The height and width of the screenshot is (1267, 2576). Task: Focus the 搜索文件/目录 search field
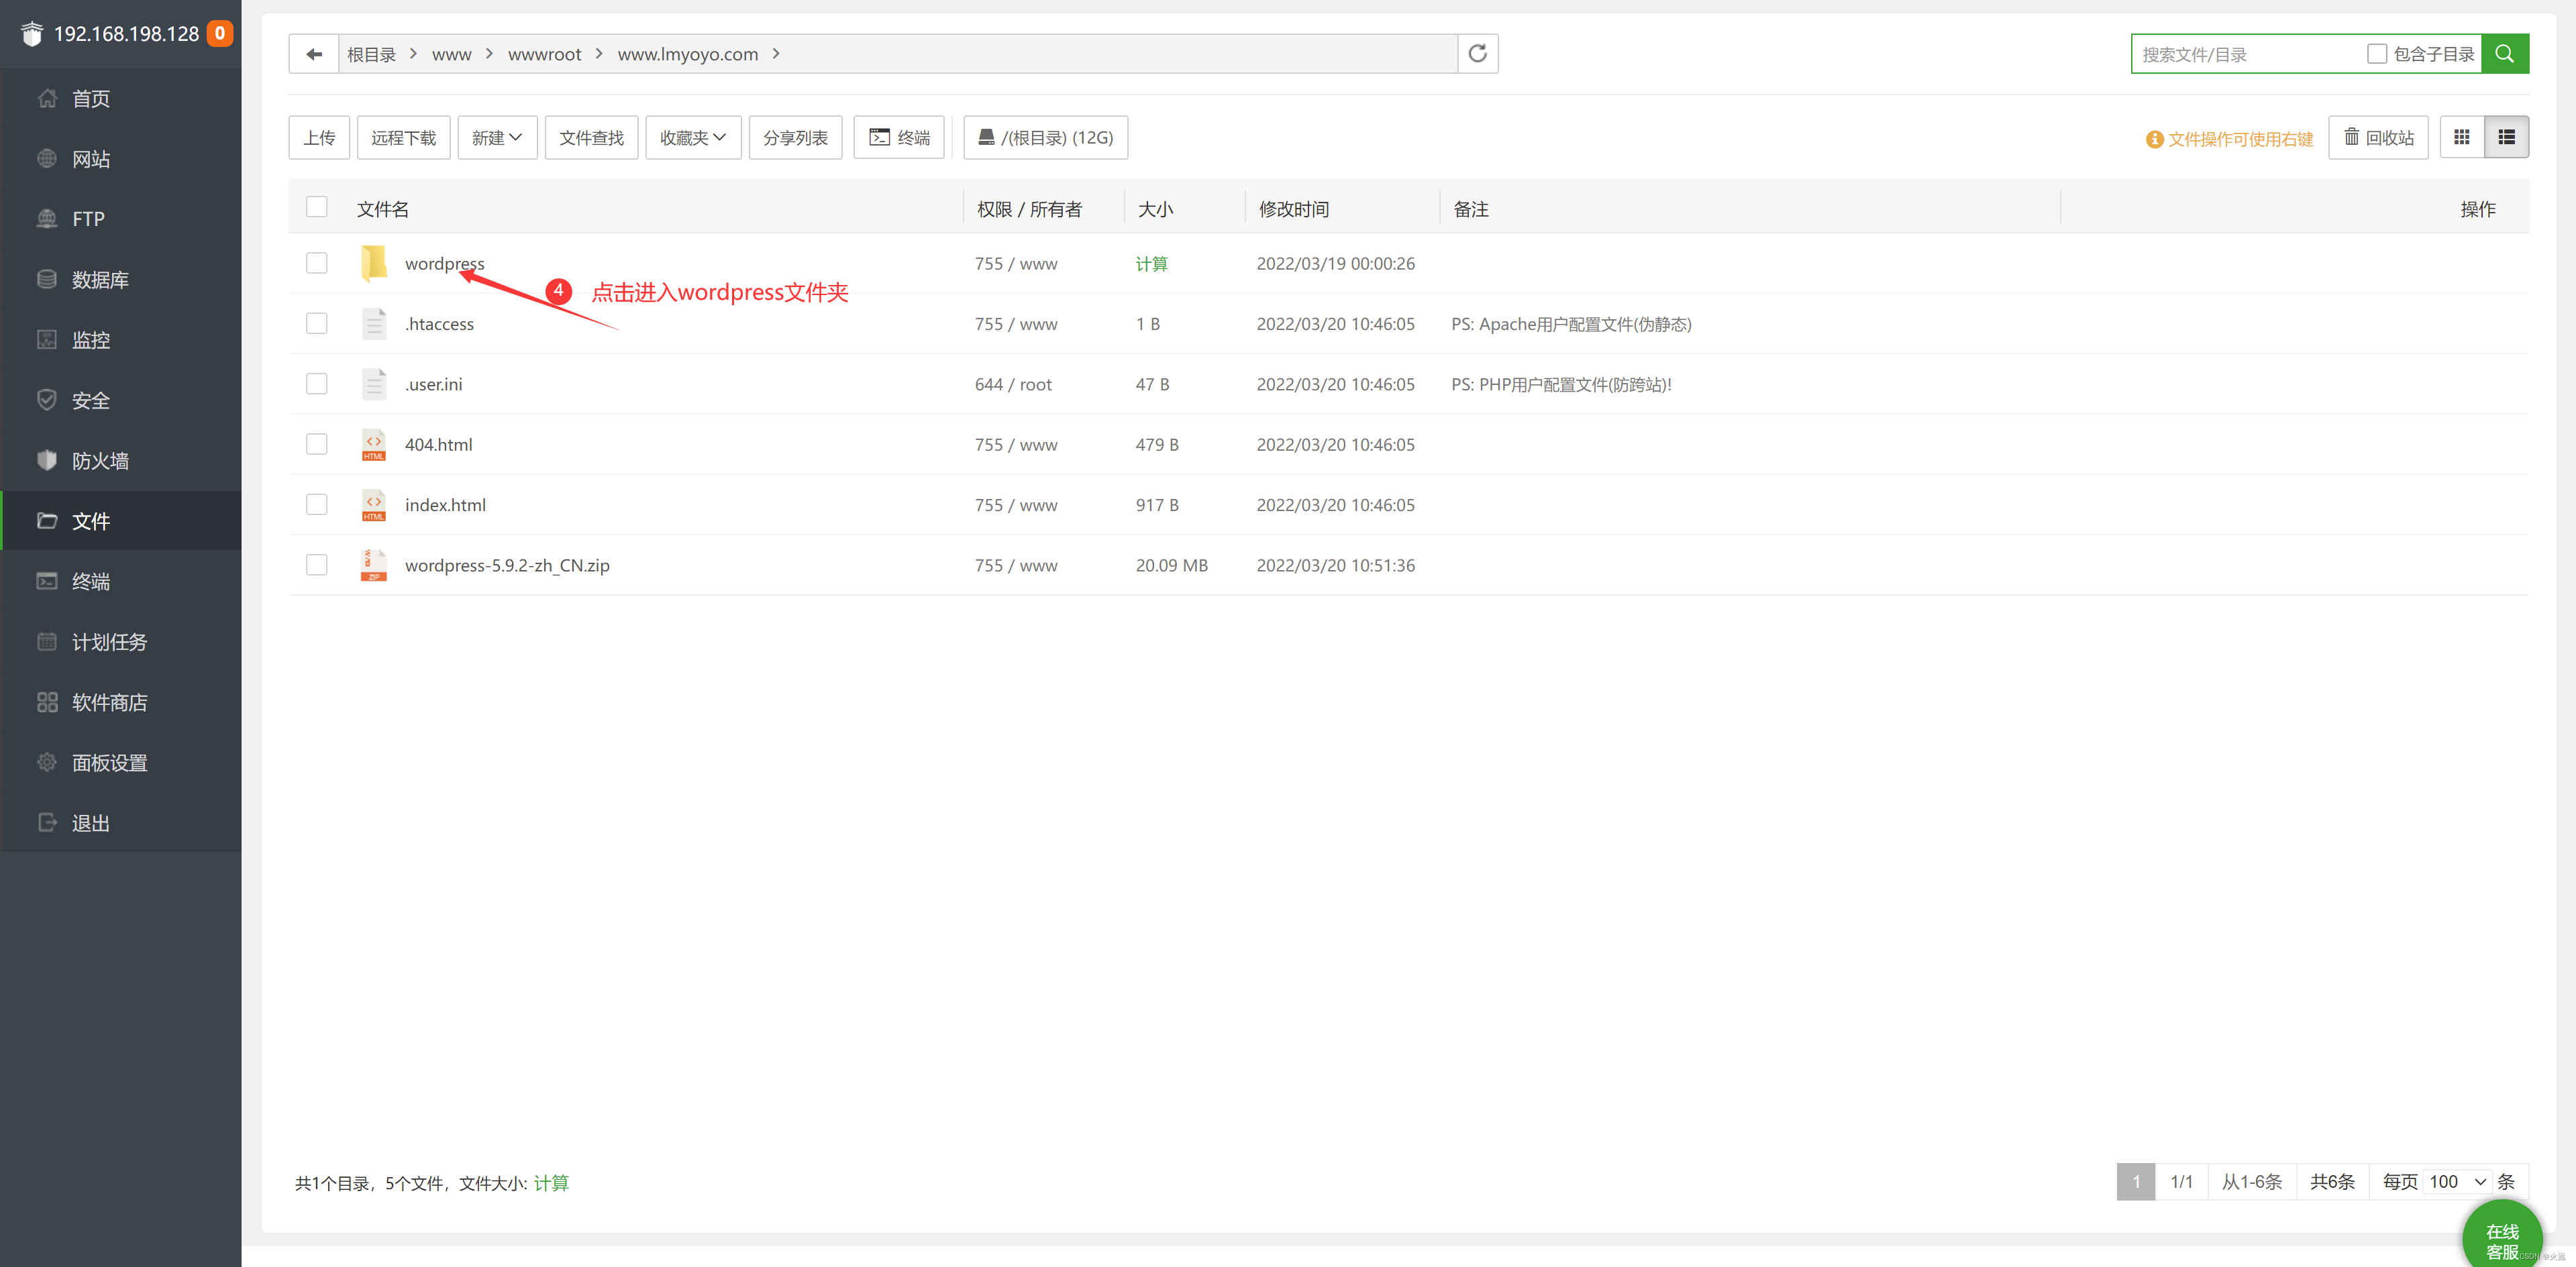pos(2248,54)
